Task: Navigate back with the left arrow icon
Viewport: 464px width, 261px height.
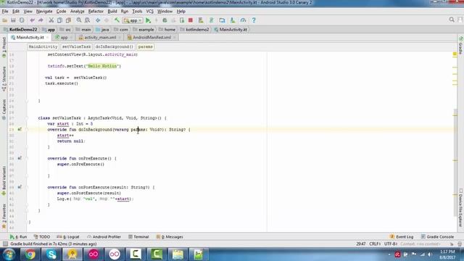Action: coord(98,20)
